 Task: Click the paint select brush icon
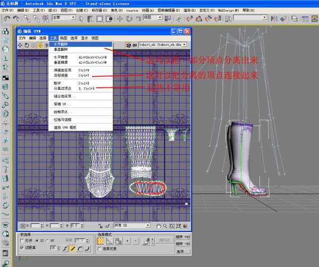(145, 241)
